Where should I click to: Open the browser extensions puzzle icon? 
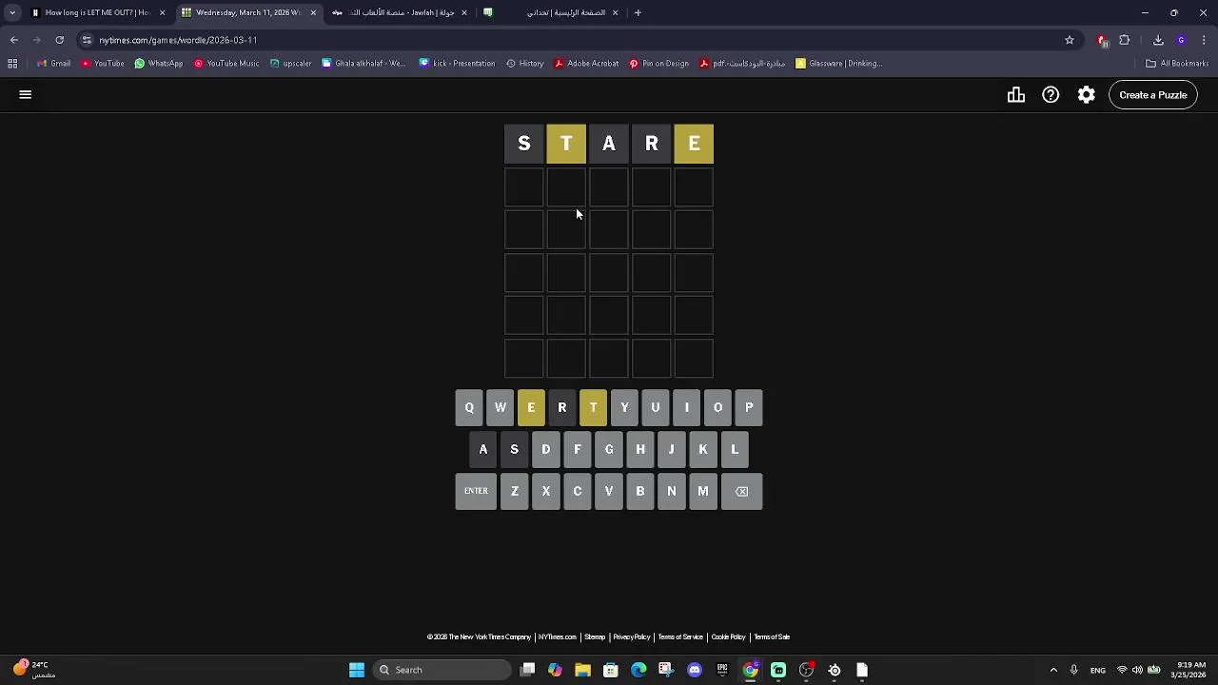point(1125,40)
